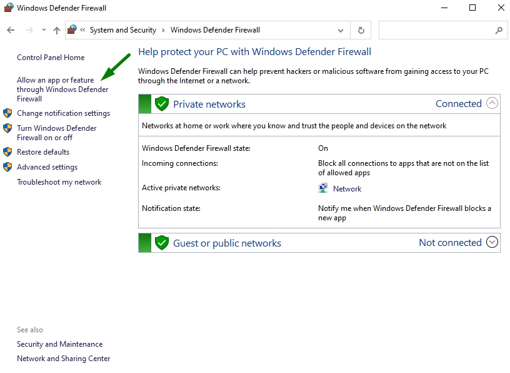This screenshot has width=510, height=373.
Task: Collapse the Private networks section
Action: click(x=492, y=103)
